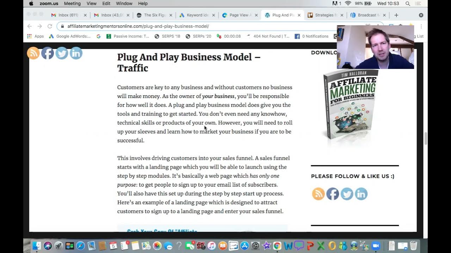Image resolution: width=451 pixels, height=253 pixels.
Task: Click the page vertical scrollbar thumb
Action: [x=426, y=138]
